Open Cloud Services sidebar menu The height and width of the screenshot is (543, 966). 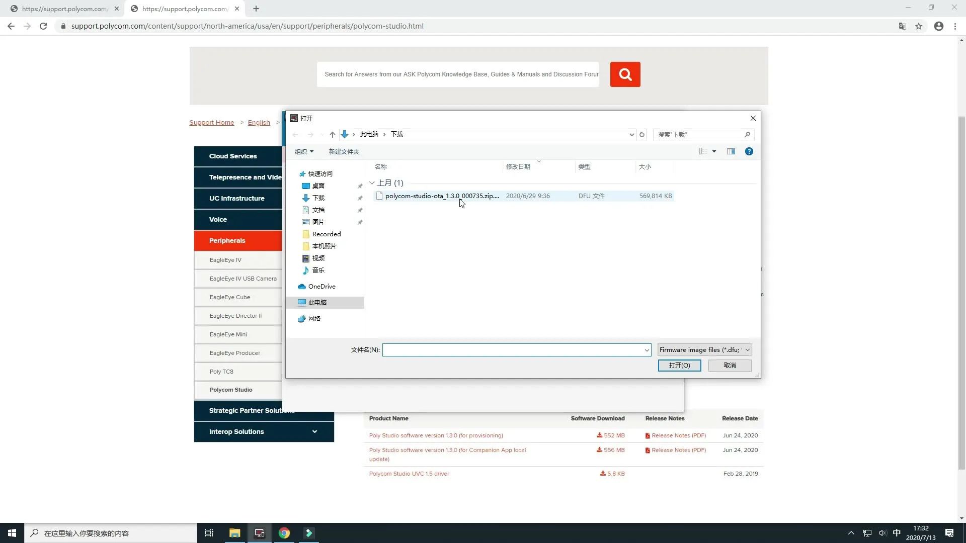pos(238,156)
